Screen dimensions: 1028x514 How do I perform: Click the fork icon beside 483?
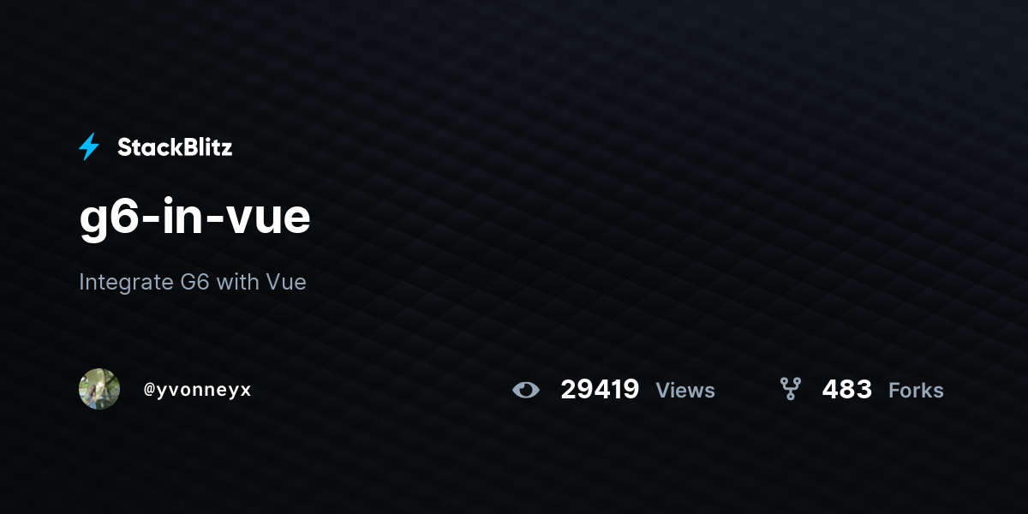791,389
